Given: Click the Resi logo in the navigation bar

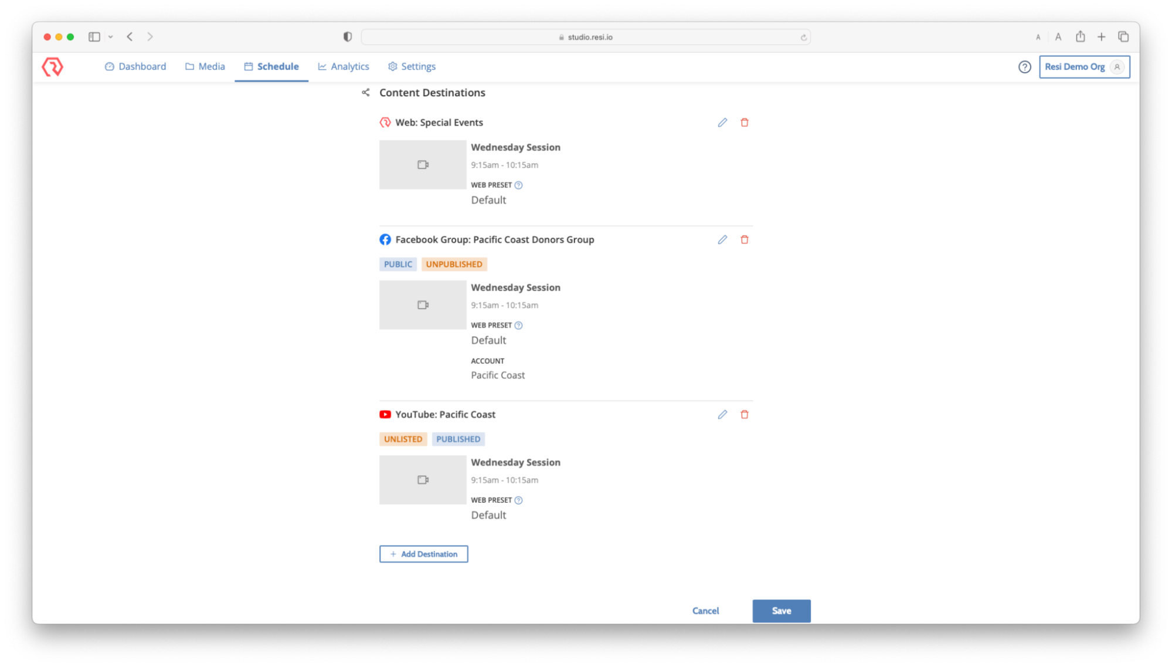Looking at the screenshot, I should click(x=53, y=66).
